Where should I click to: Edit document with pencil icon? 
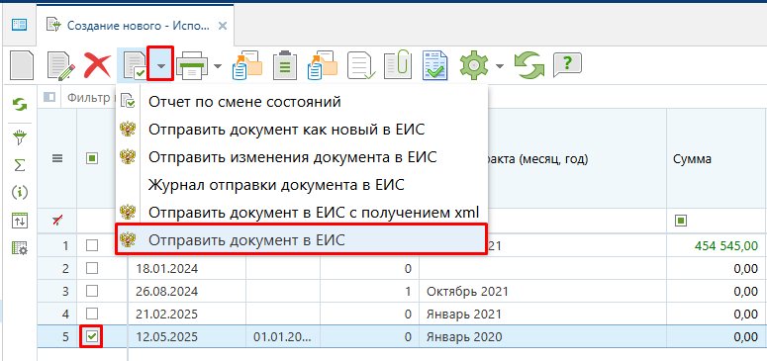(x=61, y=65)
